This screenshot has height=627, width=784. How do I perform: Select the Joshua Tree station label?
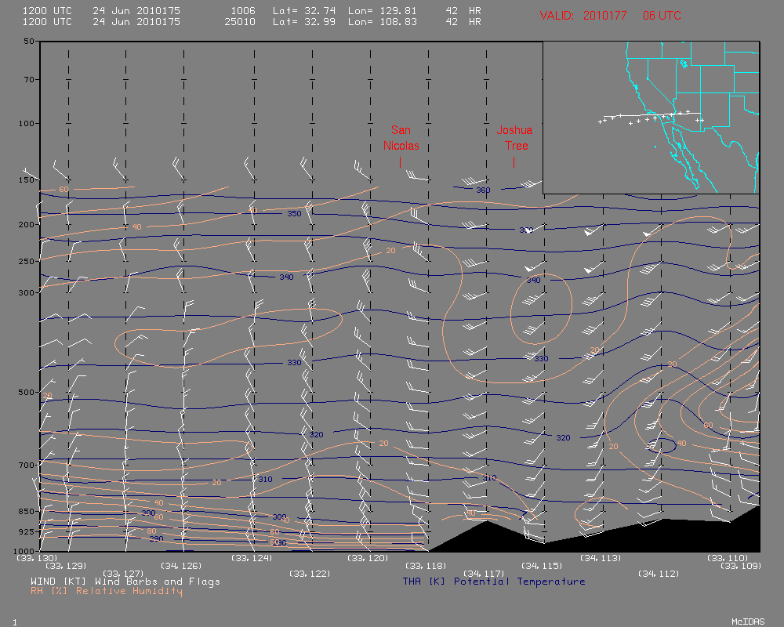pyautogui.click(x=514, y=138)
